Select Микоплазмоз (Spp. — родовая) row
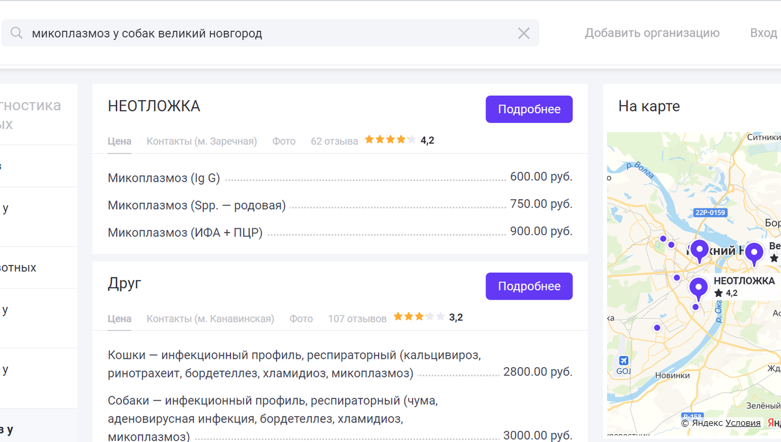781x442 pixels. pos(340,204)
